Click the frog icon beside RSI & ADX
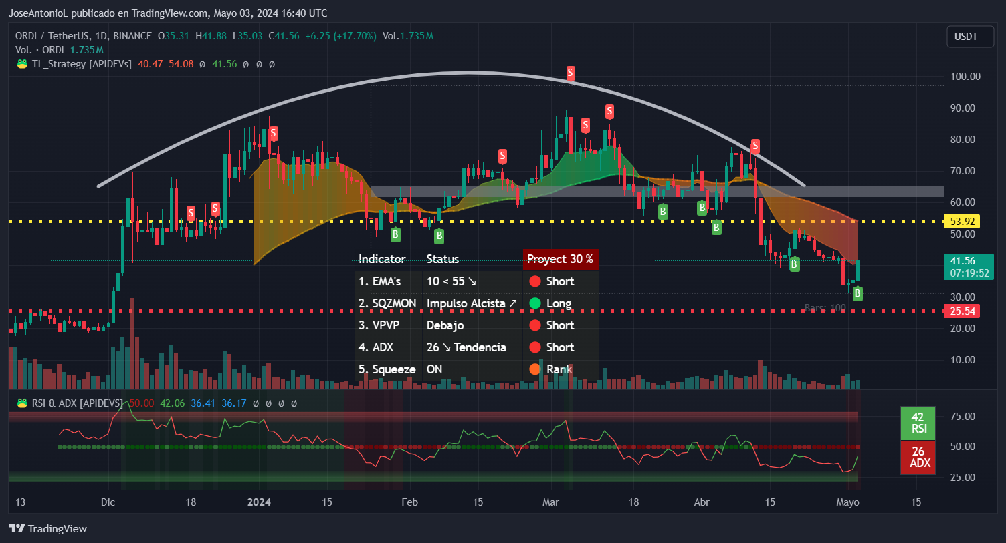The image size is (1006, 543). 22,403
